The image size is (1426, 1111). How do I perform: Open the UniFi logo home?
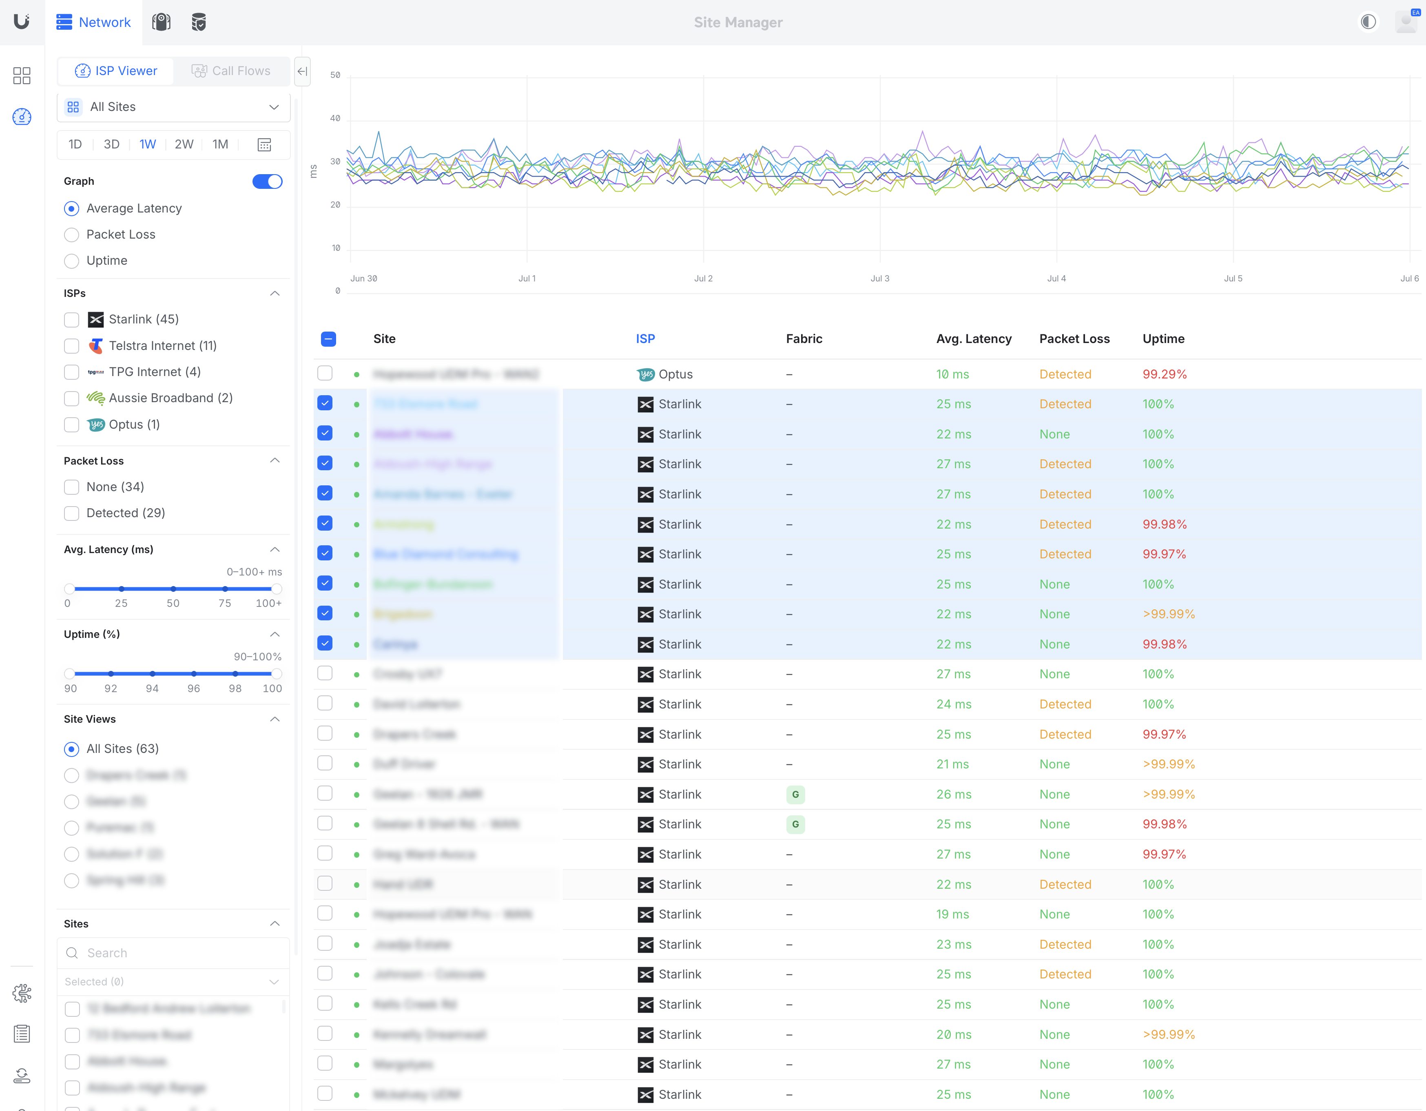tap(22, 22)
